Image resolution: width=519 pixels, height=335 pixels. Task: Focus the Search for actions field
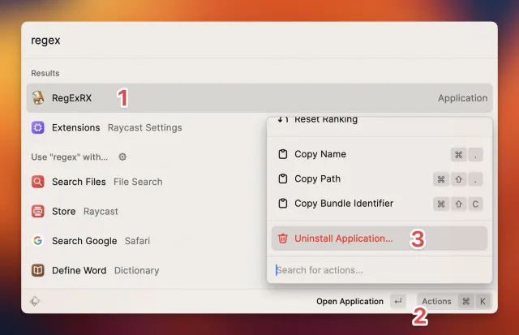380,270
